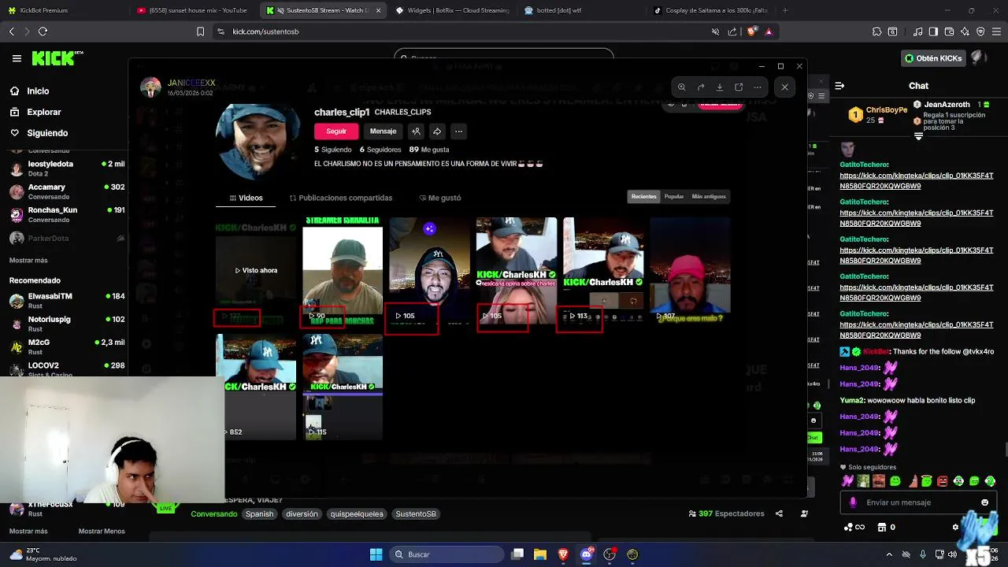Open the Visto ahora video thumbnail
The height and width of the screenshot is (567, 1008).
pos(256,271)
